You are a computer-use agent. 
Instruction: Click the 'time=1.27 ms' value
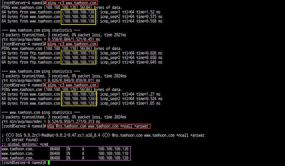tap(148, 94)
